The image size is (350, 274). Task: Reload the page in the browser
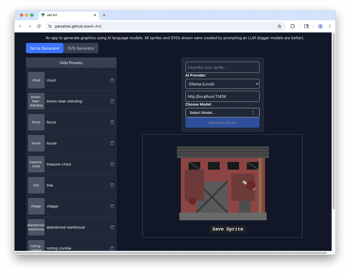(x=39, y=26)
